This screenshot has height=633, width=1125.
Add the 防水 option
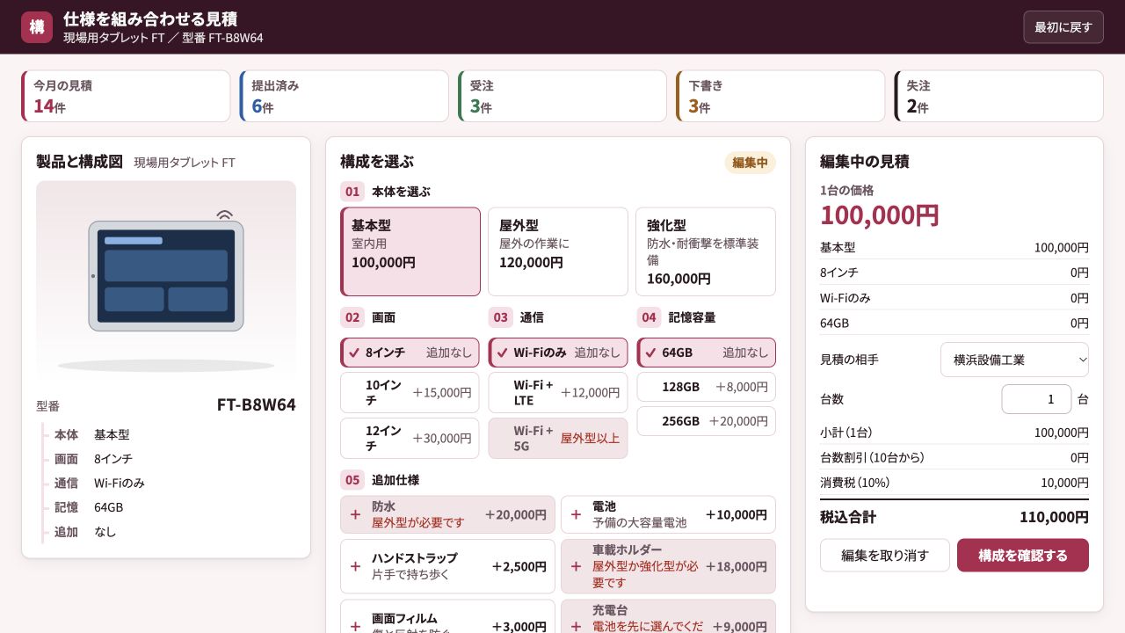pyautogui.click(x=447, y=514)
